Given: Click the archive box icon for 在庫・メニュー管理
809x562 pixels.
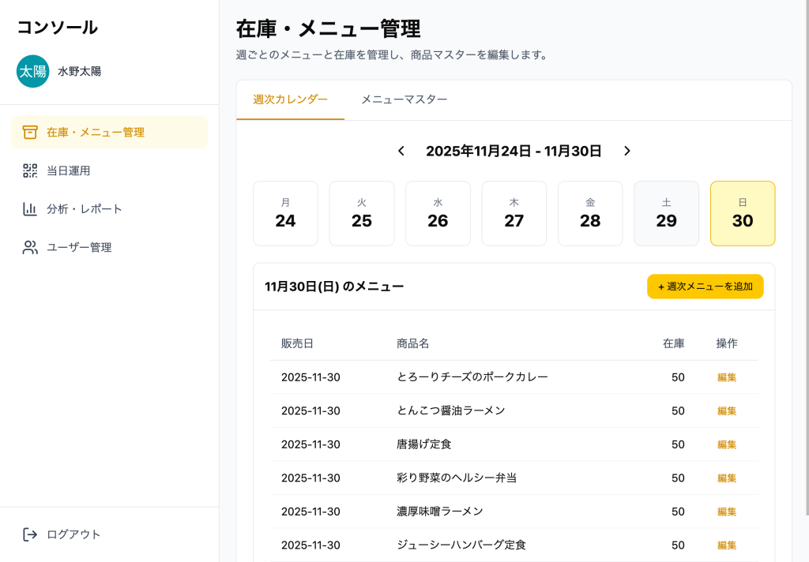Looking at the screenshot, I should (x=30, y=132).
